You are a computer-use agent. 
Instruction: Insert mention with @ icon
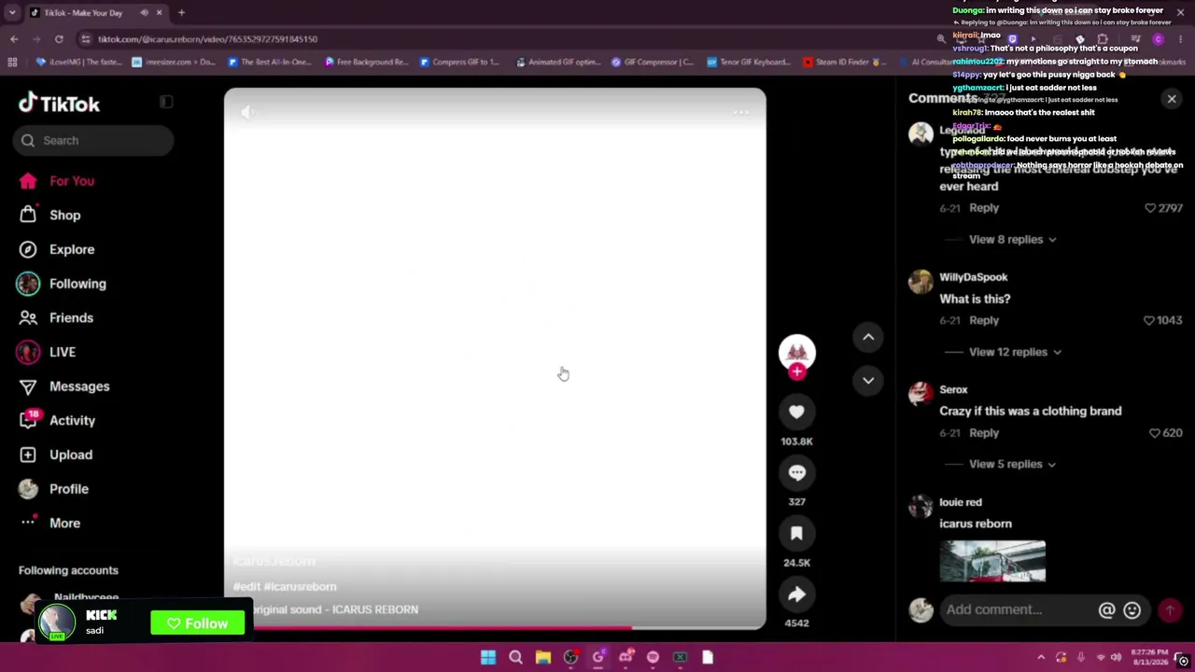1106,610
